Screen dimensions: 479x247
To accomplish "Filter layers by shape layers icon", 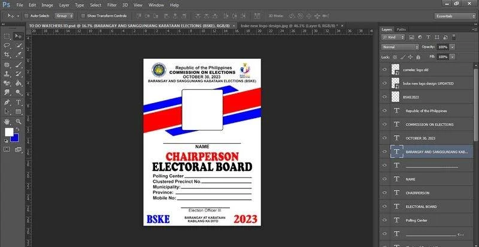I will click(437, 37).
